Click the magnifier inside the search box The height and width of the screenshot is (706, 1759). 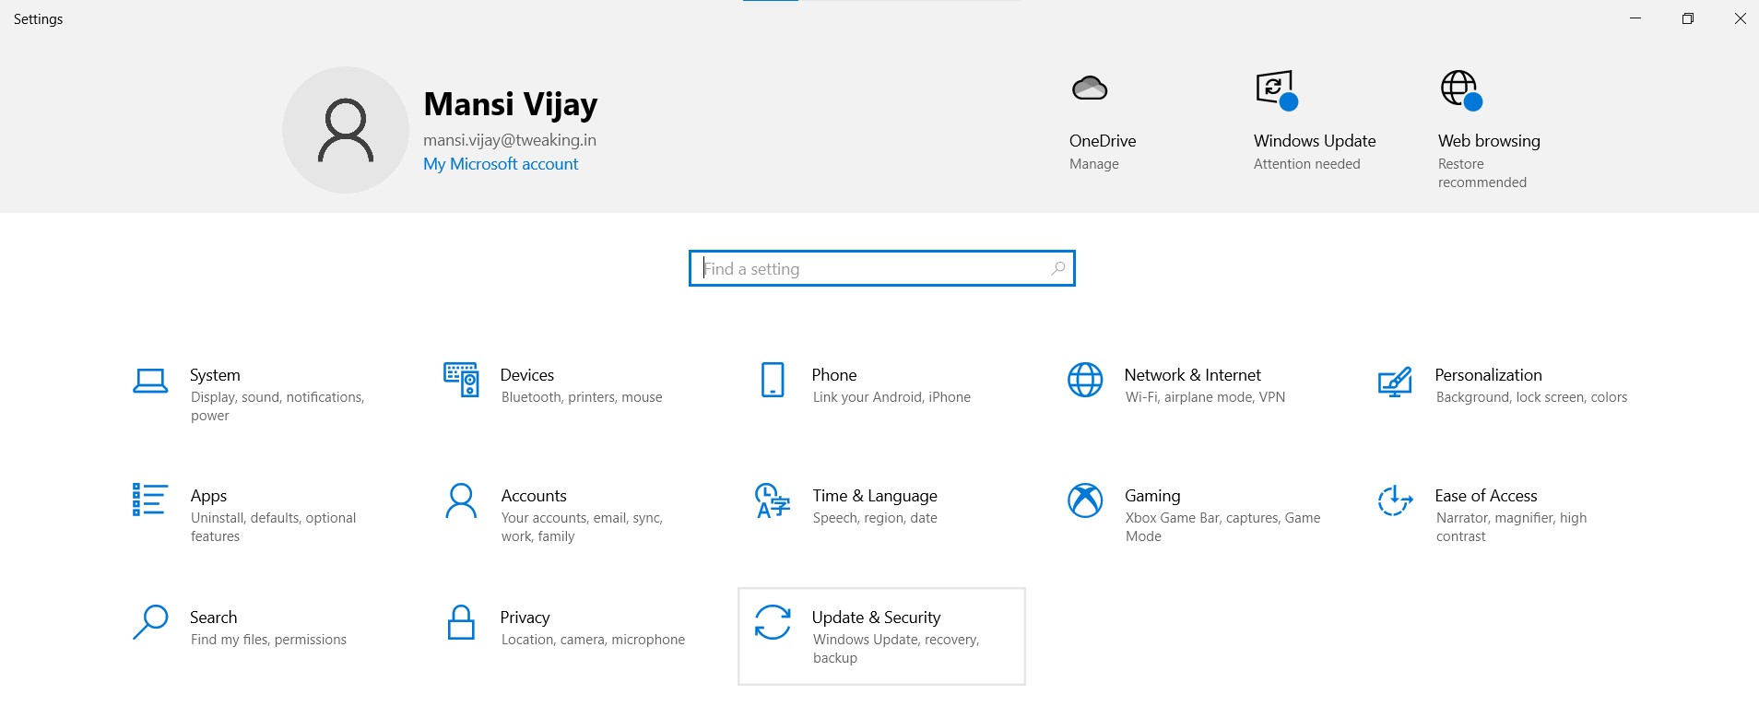pos(1057,268)
